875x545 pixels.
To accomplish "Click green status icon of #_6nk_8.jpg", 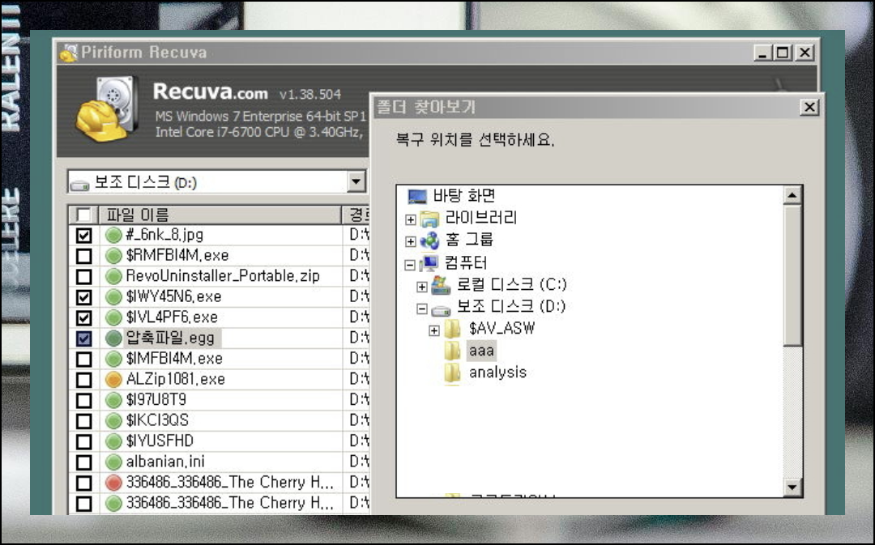I will pos(113,235).
